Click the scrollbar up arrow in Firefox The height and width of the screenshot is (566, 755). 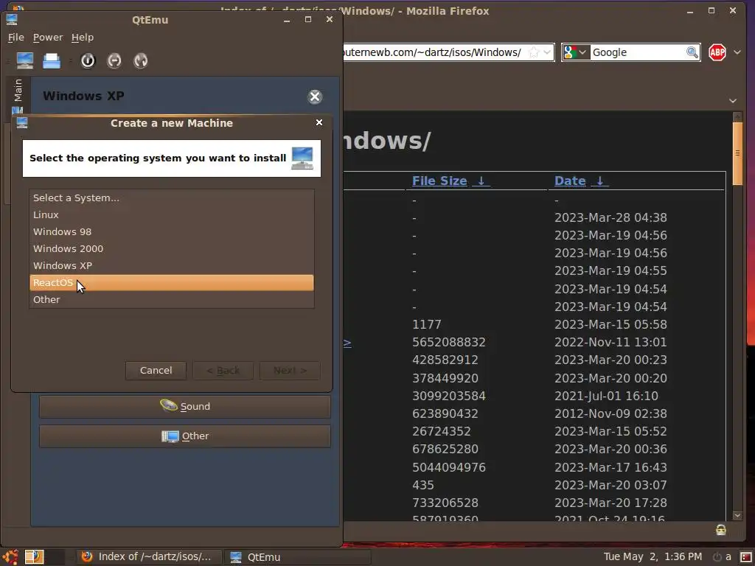(x=737, y=116)
